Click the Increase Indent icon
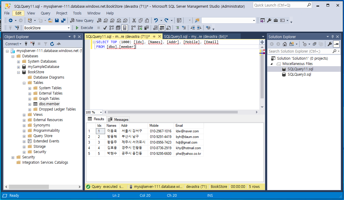Screen dimensions: 344x200 click(199, 28)
